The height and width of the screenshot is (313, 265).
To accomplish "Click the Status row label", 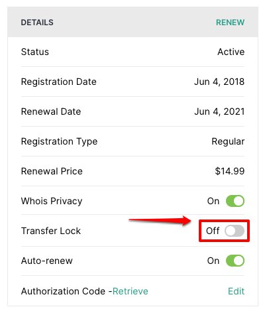I will pos(35,52).
